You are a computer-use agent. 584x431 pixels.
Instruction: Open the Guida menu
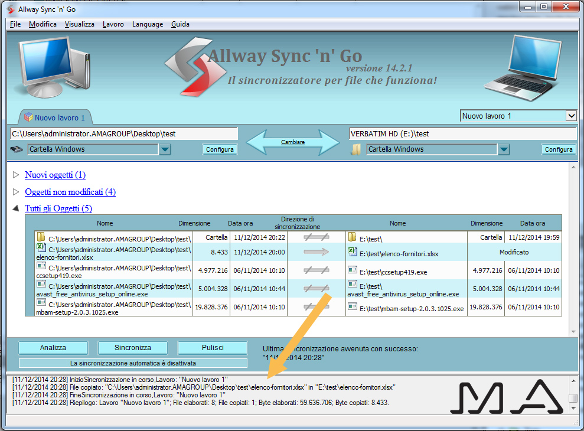click(x=180, y=24)
